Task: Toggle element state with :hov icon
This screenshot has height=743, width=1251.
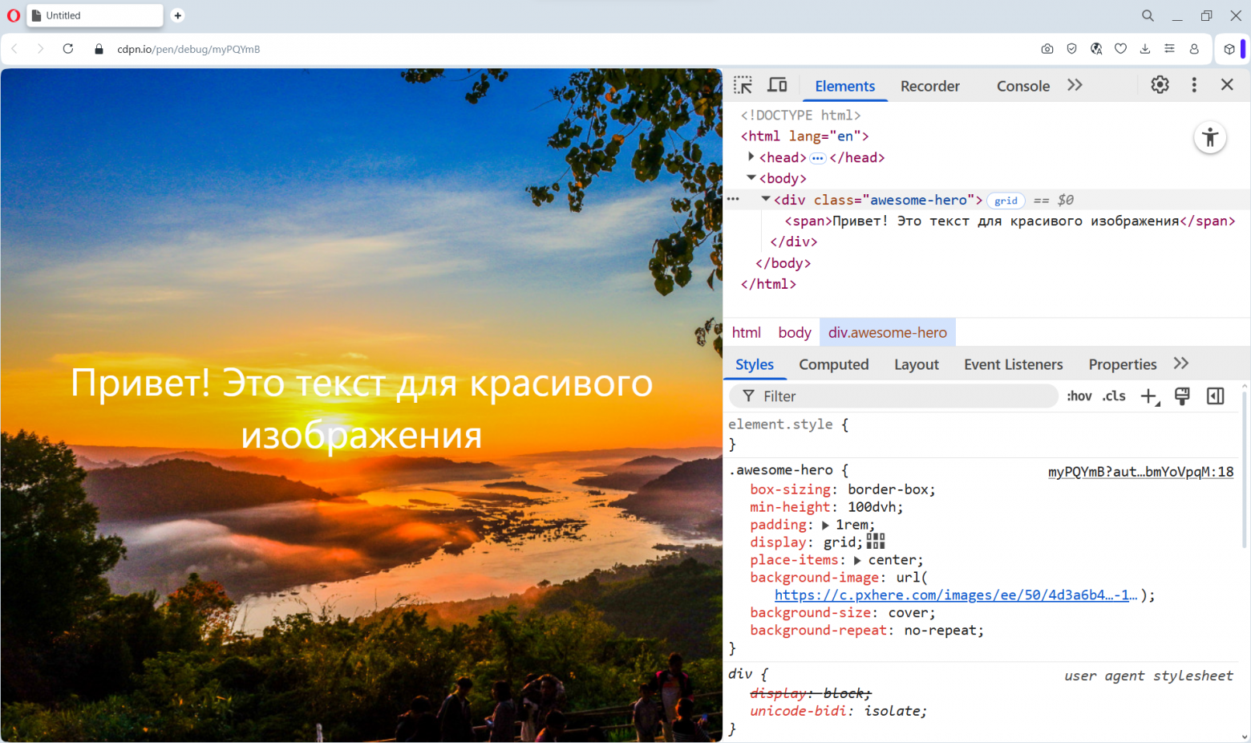Action: (x=1079, y=396)
